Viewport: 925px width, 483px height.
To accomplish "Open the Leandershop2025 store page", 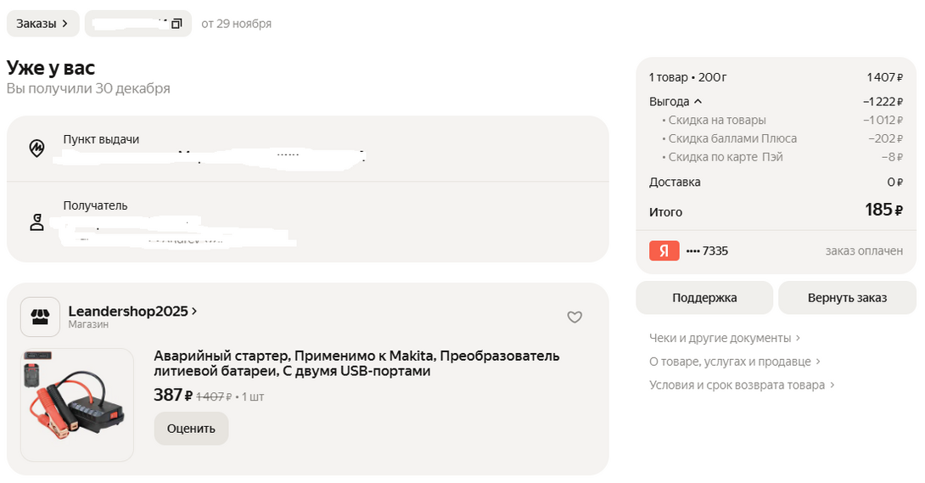I will tap(132, 312).
